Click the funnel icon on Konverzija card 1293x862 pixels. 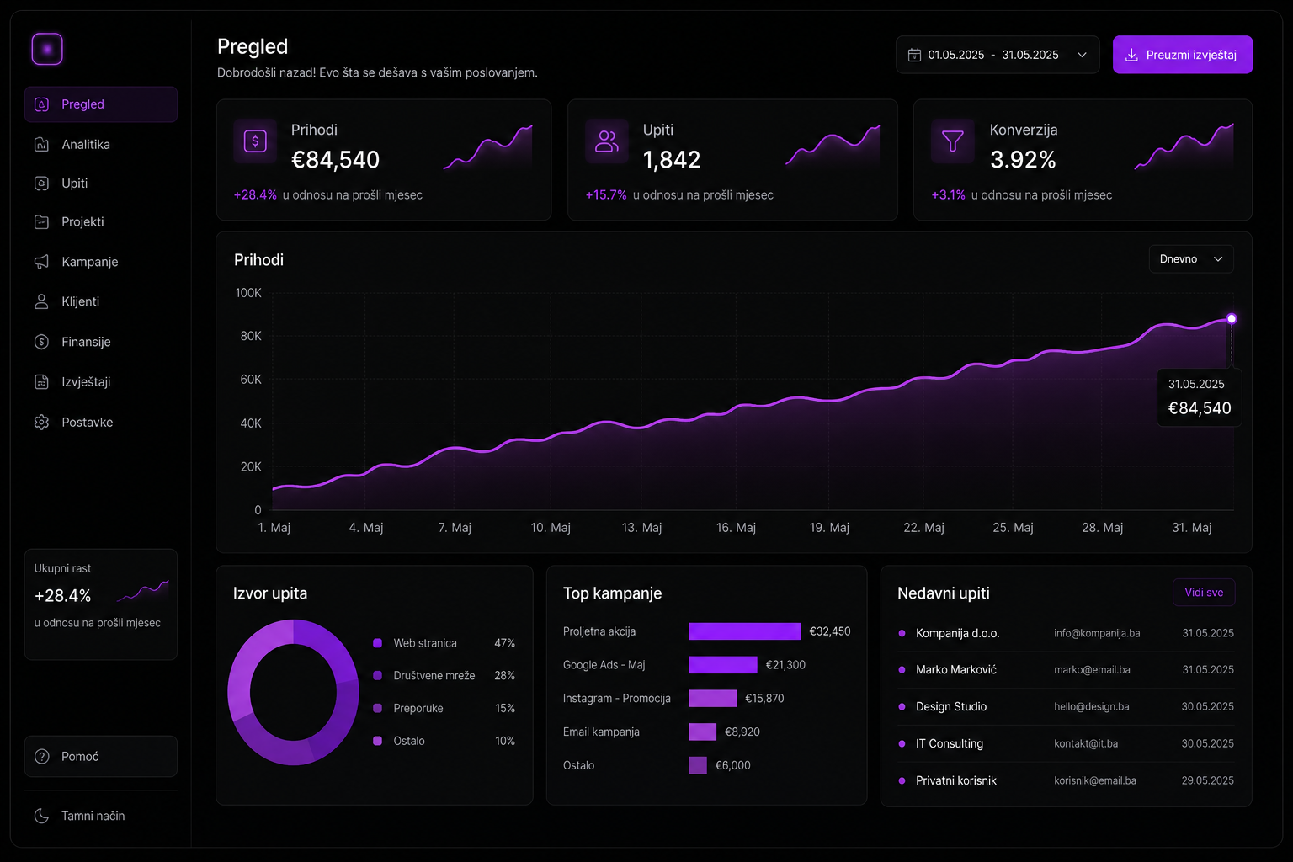tap(952, 141)
